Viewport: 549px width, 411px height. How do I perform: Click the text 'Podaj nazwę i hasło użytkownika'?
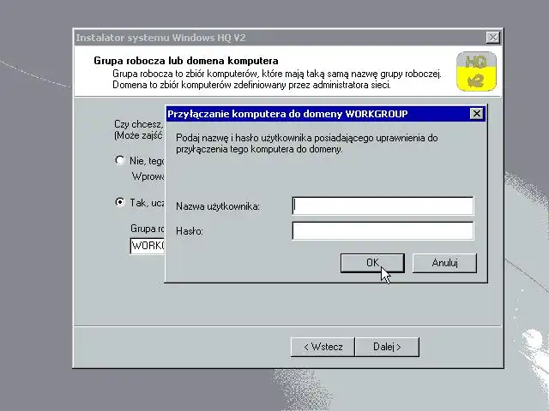click(x=244, y=138)
